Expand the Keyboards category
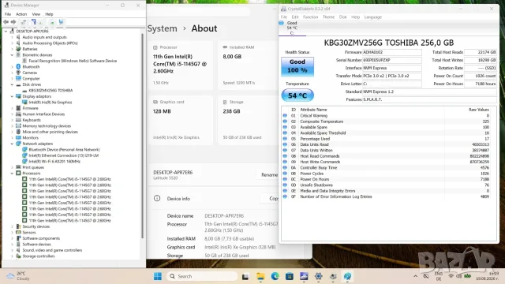Image resolution: width=505 pixels, height=284 pixels. pyautogui.click(x=13, y=120)
